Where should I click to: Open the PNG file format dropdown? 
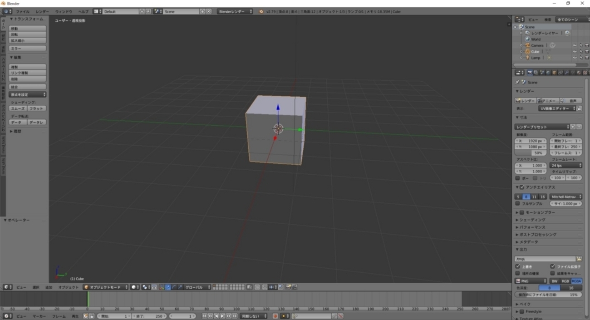[531, 281]
